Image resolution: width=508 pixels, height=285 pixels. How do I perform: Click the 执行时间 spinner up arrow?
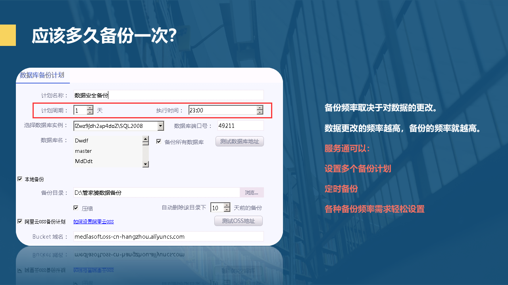[x=260, y=108]
